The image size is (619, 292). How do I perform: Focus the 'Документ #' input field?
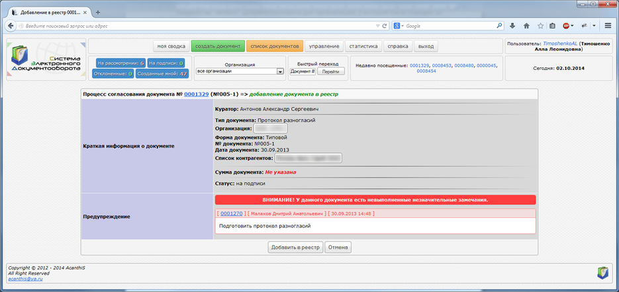(303, 71)
